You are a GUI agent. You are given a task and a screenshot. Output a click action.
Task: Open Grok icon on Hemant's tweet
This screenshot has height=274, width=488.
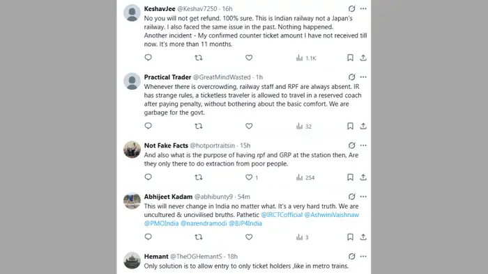click(351, 257)
